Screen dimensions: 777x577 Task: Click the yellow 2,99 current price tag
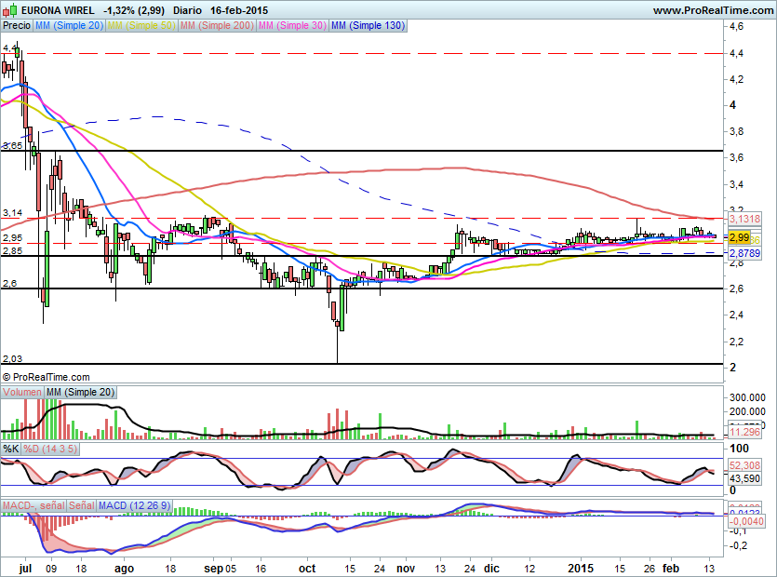[740, 237]
